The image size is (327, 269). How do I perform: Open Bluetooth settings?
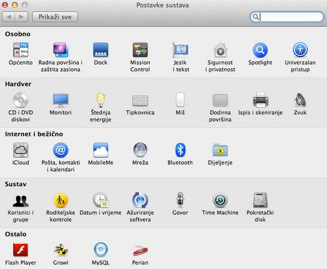point(180,150)
